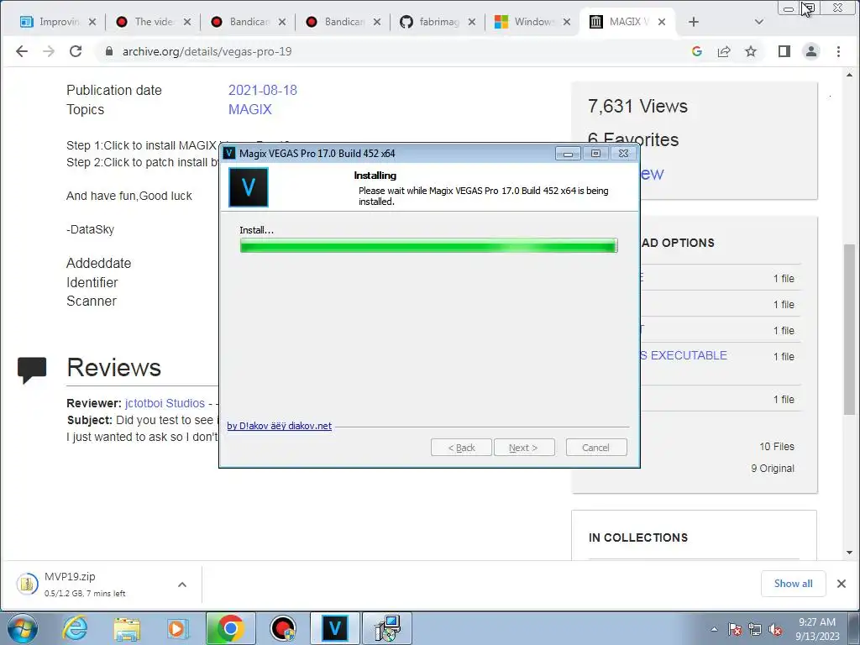
Task: Click the 10 Files text
Action: click(x=777, y=447)
